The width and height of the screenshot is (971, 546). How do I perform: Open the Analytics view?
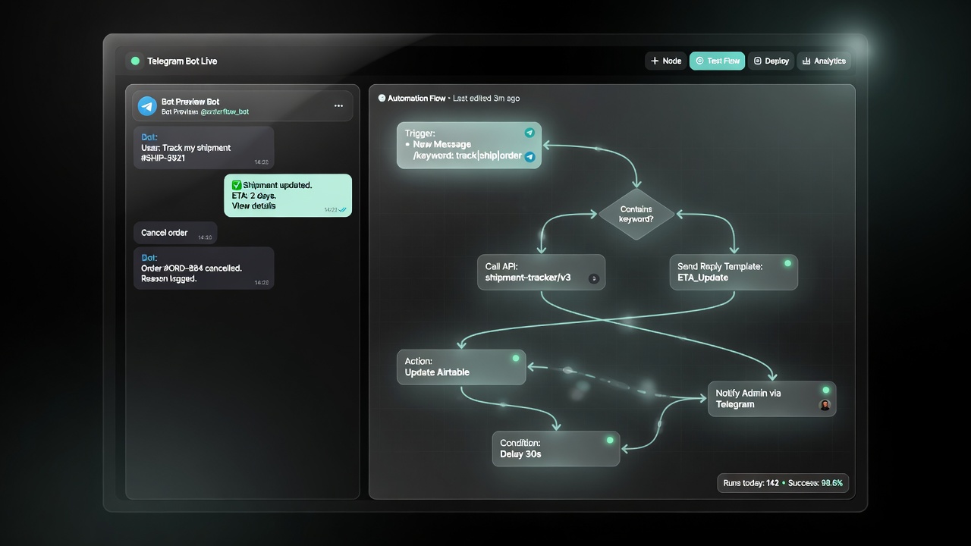point(823,61)
